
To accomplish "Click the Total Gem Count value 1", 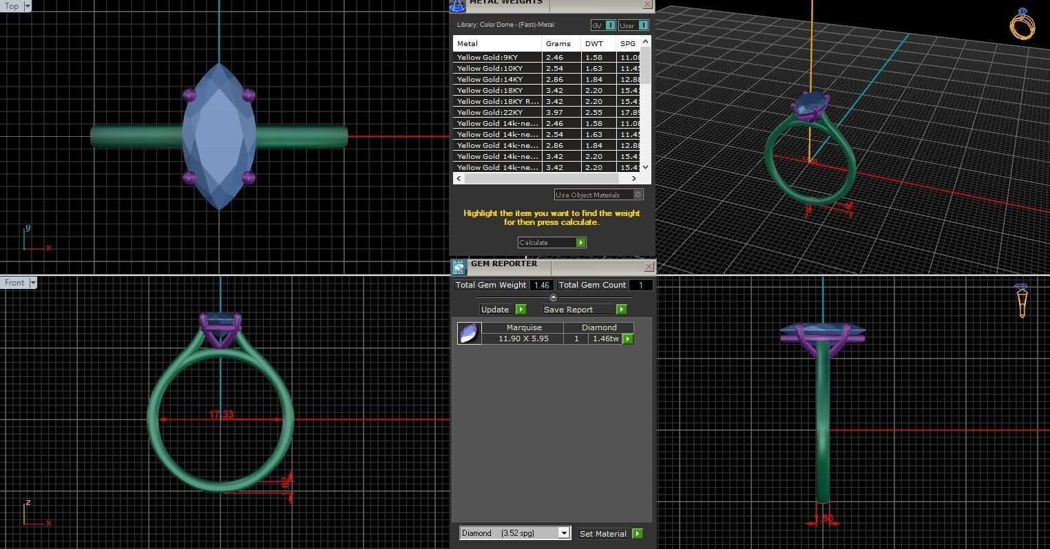I will [x=640, y=285].
